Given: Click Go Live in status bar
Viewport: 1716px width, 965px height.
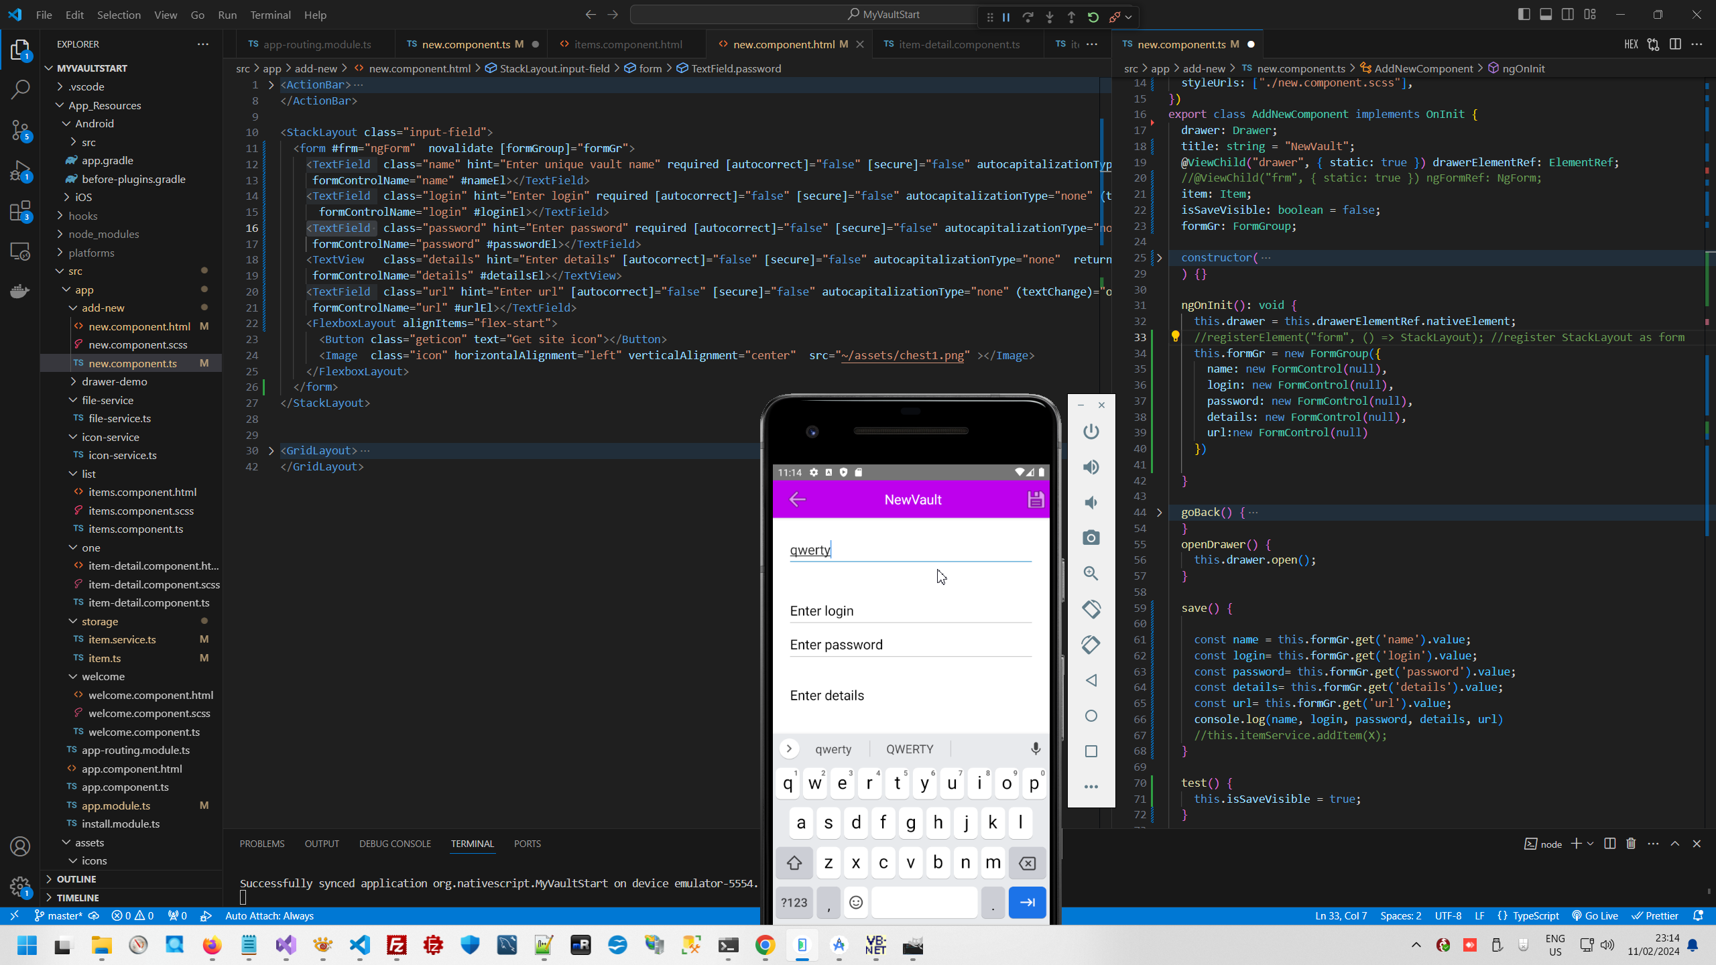Looking at the screenshot, I should click(1595, 915).
